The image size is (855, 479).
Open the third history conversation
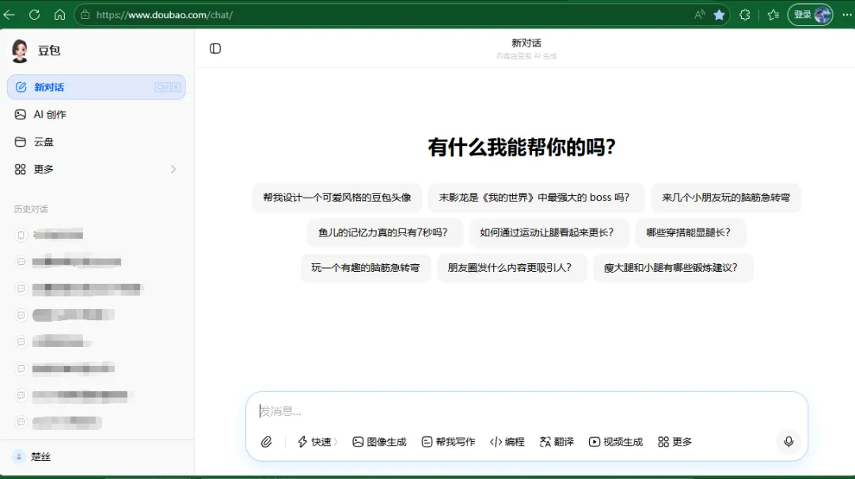pyautogui.click(x=97, y=289)
